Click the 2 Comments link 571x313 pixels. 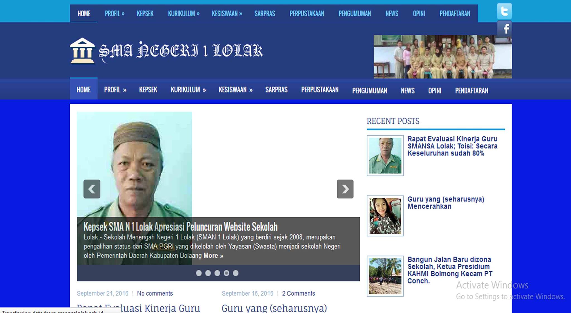pos(298,294)
